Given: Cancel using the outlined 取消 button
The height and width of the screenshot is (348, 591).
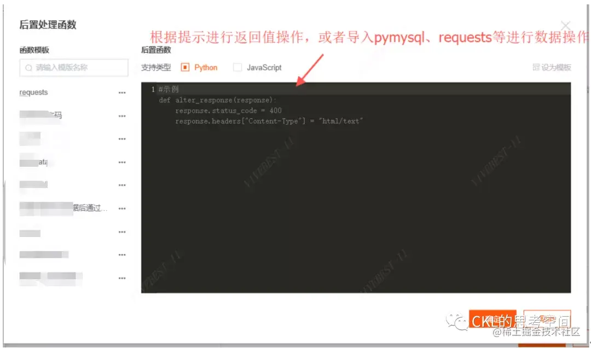Looking at the screenshot, I should (x=547, y=320).
